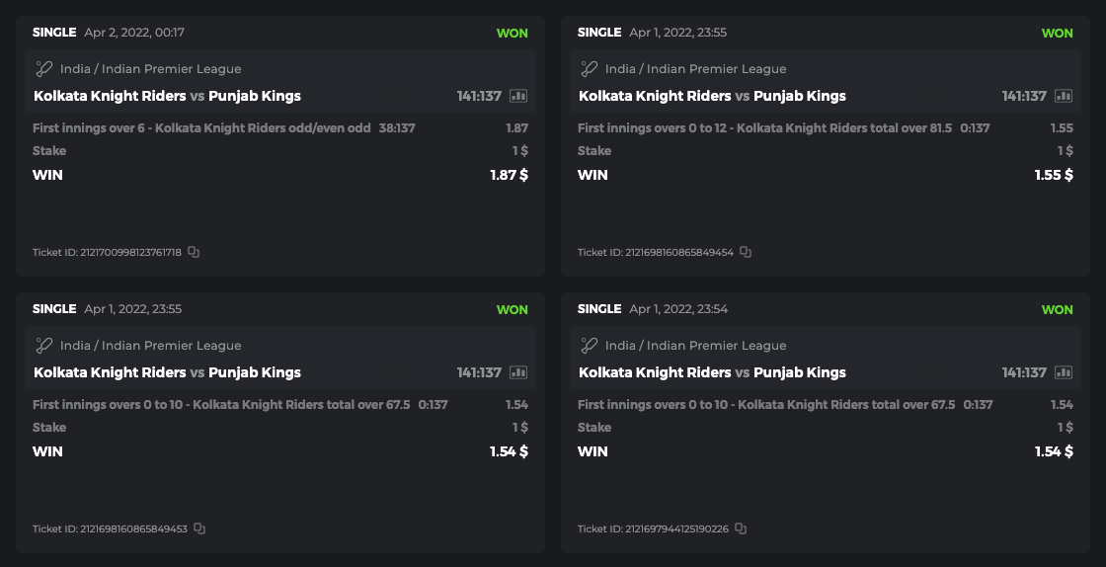Click statistics icon on ticket 849453 card
Viewport: 1106px width, 567px height.
pyautogui.click(x=518, y=372)
